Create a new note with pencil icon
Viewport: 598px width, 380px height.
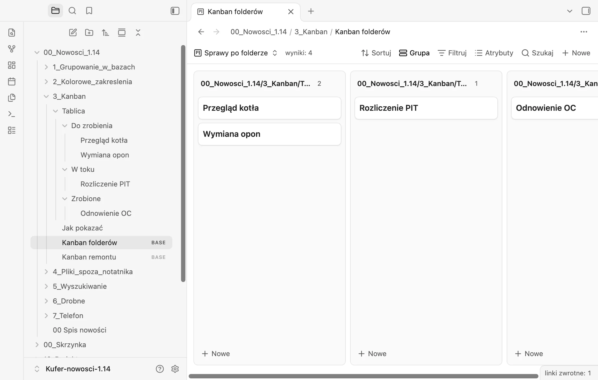coord(73,33)
